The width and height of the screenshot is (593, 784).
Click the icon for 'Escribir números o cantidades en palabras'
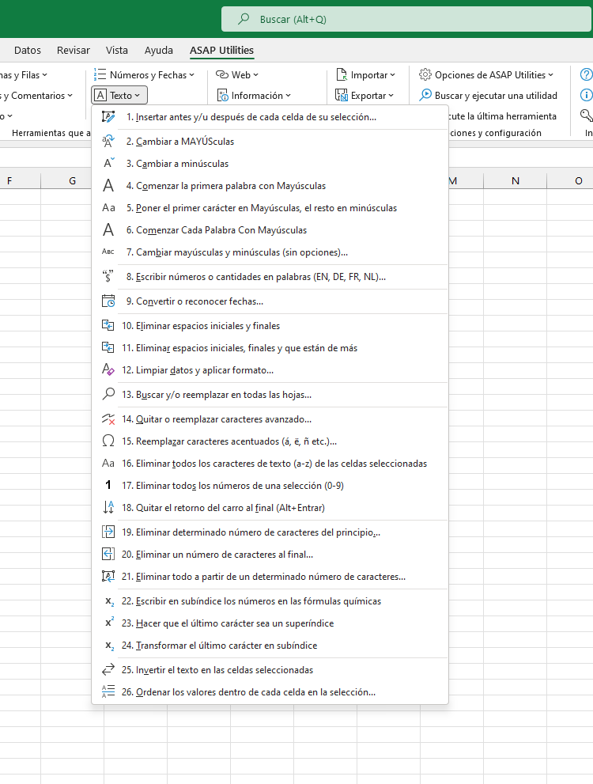[x=108, y=277]
